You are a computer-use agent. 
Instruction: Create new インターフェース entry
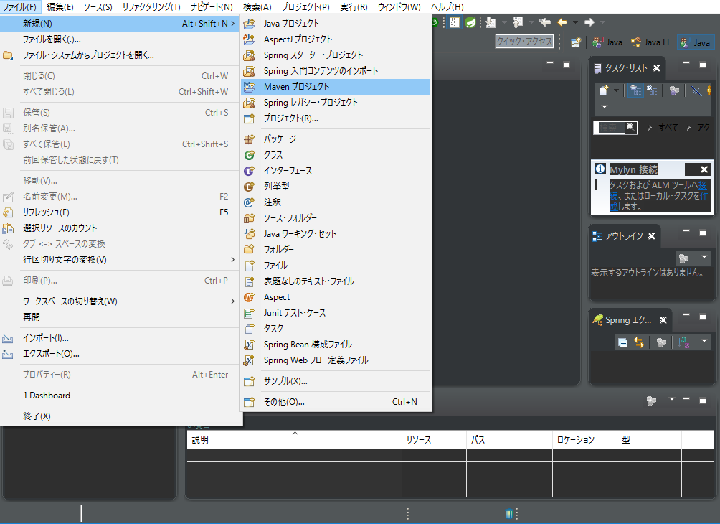tap(336, 171)
